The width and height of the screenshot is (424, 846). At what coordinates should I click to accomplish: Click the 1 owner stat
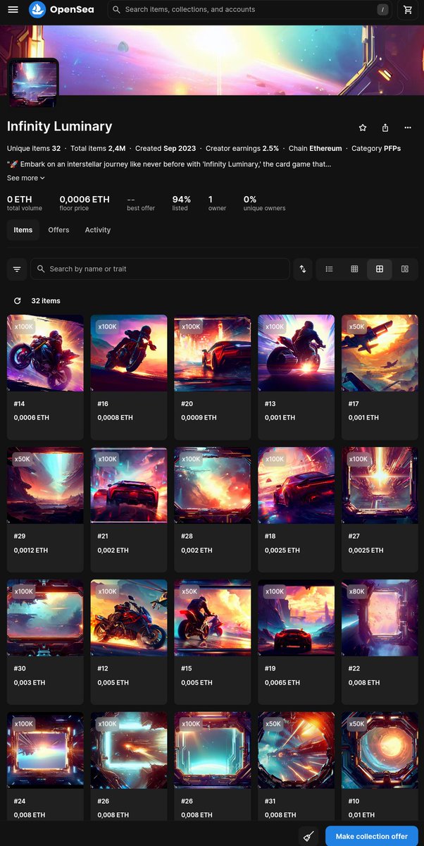point(217,203)
